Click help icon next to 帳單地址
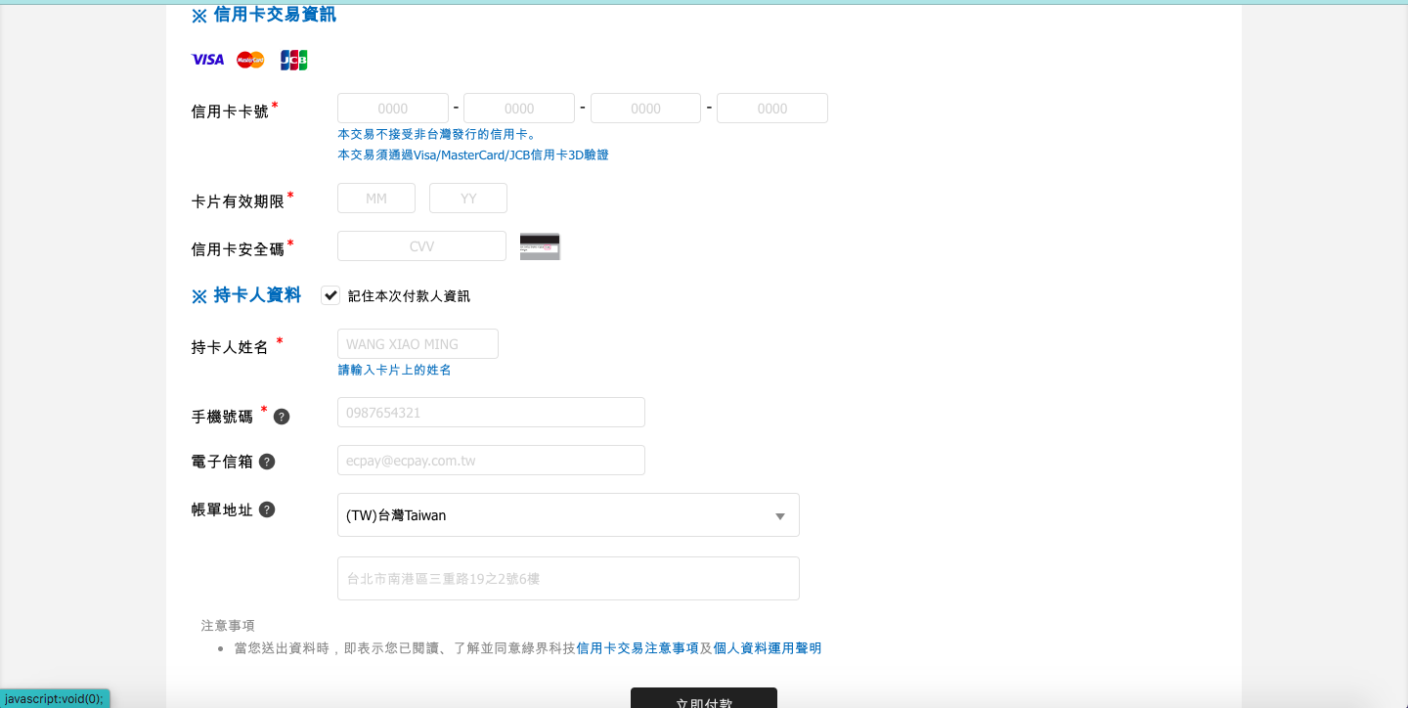The width and height of the screenshot is (1408, 708). (x=267, y=509)
